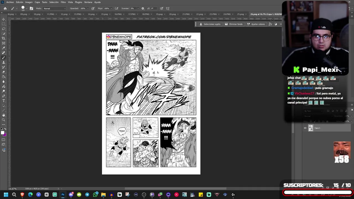Click the mask circle icon in contextual bar

click(x=275, y=24)
